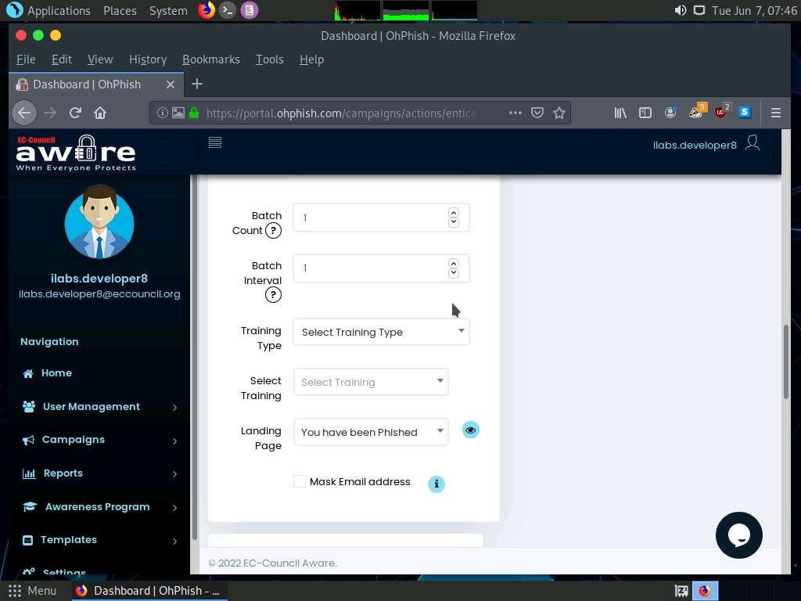Click the green padlock security icon
This screenshot has height=601, width=801.
[194, 113]
